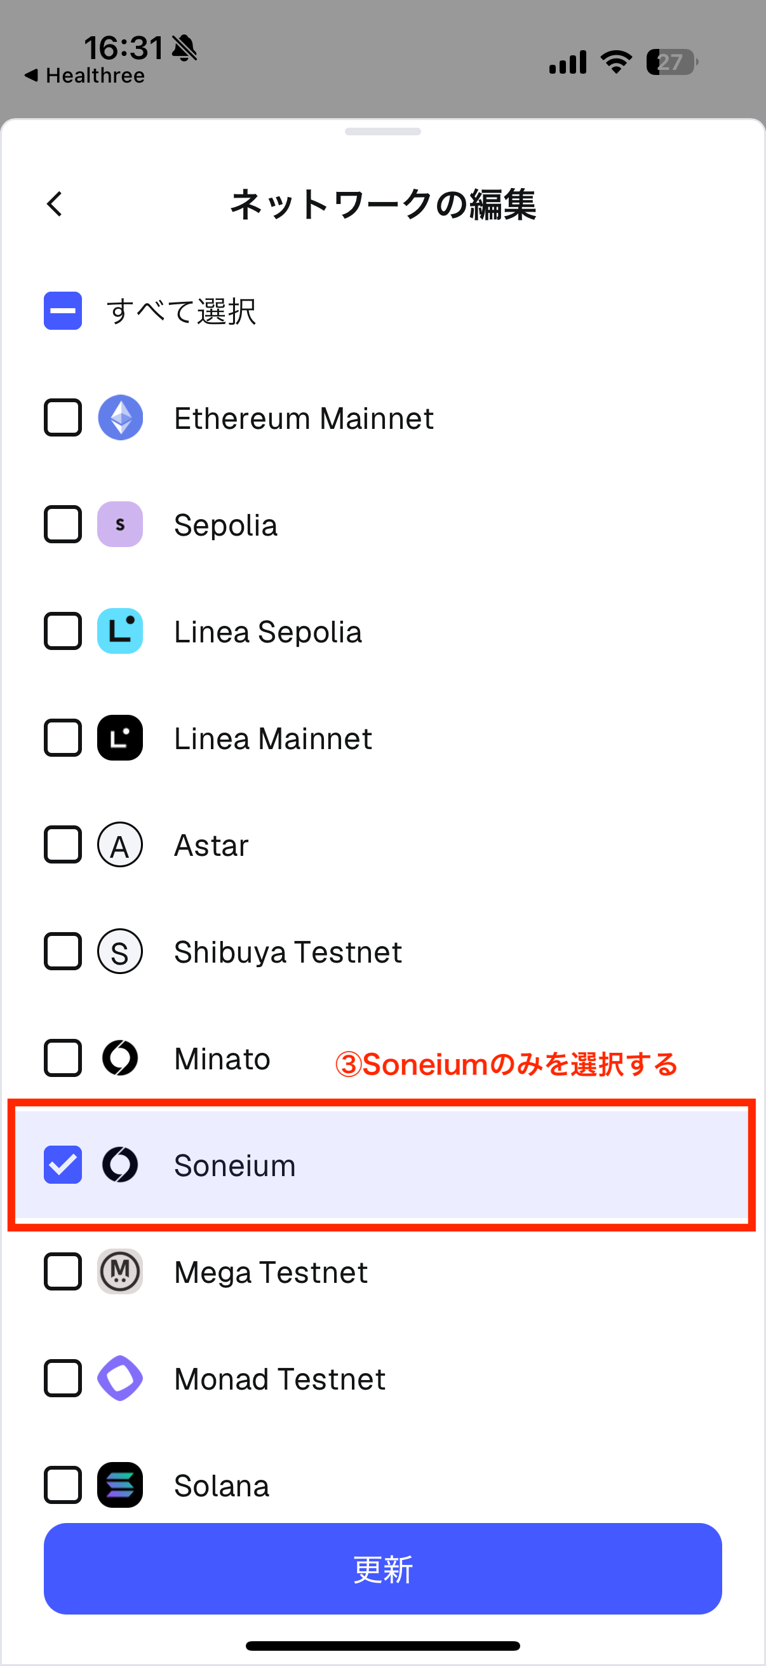Click the Monad Testnet purple icon

(120, 1378)
